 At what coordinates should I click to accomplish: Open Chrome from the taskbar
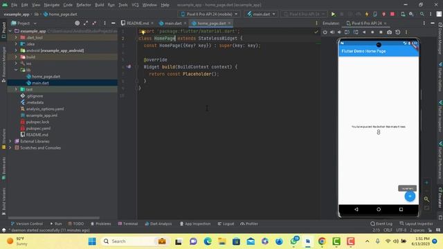coord(322,241)
